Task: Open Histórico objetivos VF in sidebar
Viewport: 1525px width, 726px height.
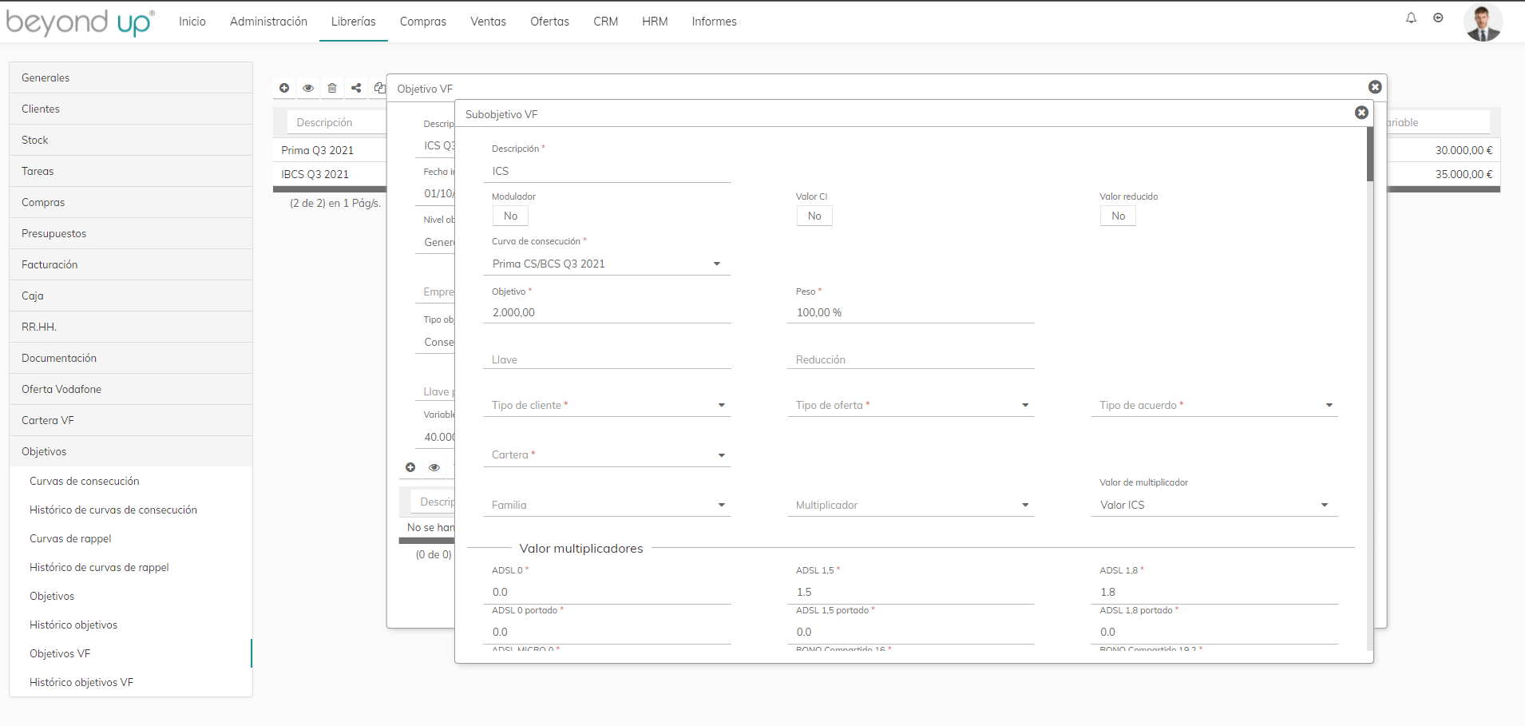Action: pos(81,682)
